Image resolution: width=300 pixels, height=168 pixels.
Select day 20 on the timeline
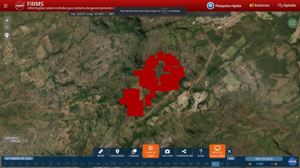pyautogui.click(x=145, y=164)
